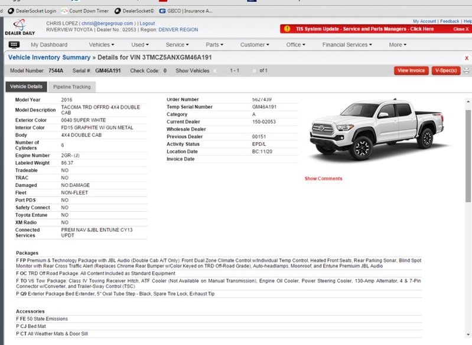Image resolution: width=472 pixels, height=345 pixels.
Task: Open My Dashboard
Action: (49, 45)
